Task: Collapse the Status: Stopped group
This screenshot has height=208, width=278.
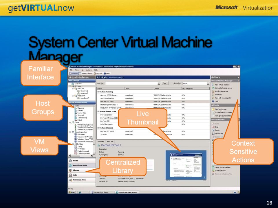Action: (98, 128)
